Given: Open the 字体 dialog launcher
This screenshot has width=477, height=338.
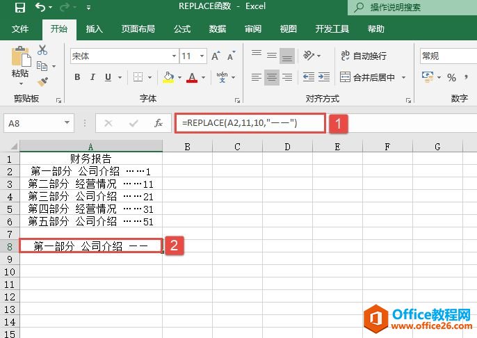Looking at the screenshot, I should click(237, 100).
